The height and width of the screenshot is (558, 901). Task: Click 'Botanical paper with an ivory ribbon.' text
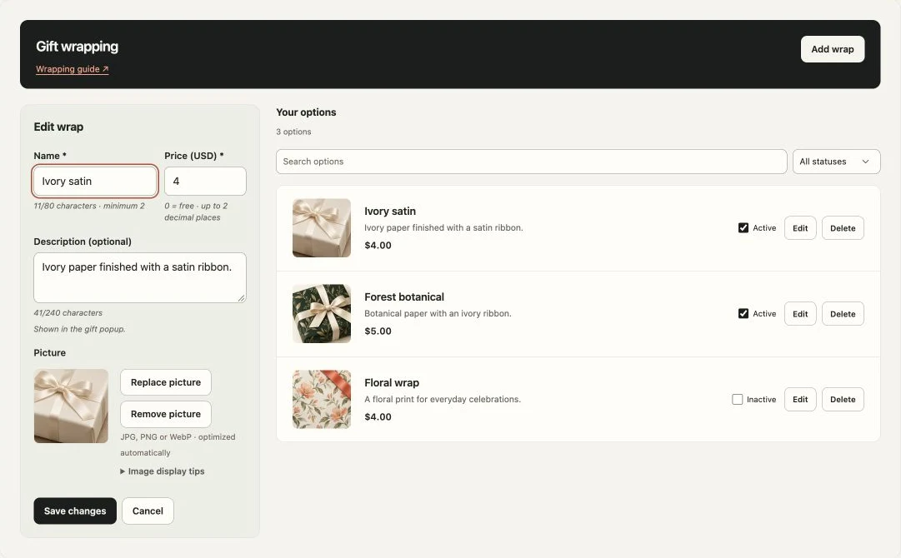(438, 313)
